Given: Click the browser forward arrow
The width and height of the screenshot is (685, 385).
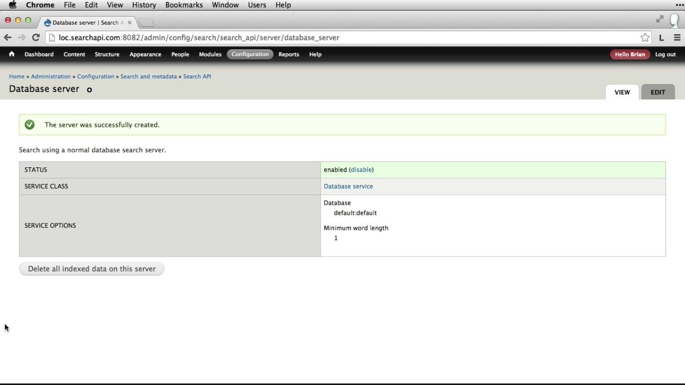Looking at the screenshot, I should coord(21,37).
